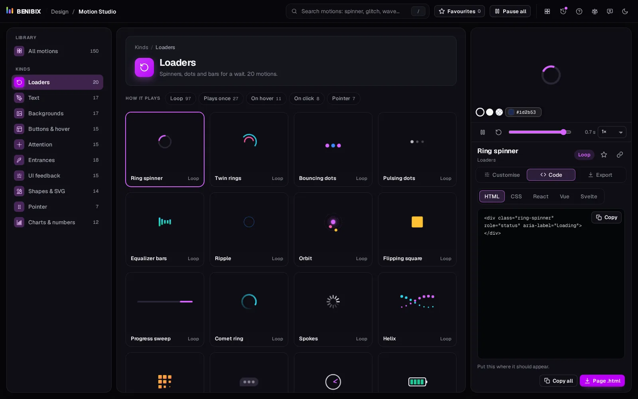Select the React code tab

click(541, 196)
